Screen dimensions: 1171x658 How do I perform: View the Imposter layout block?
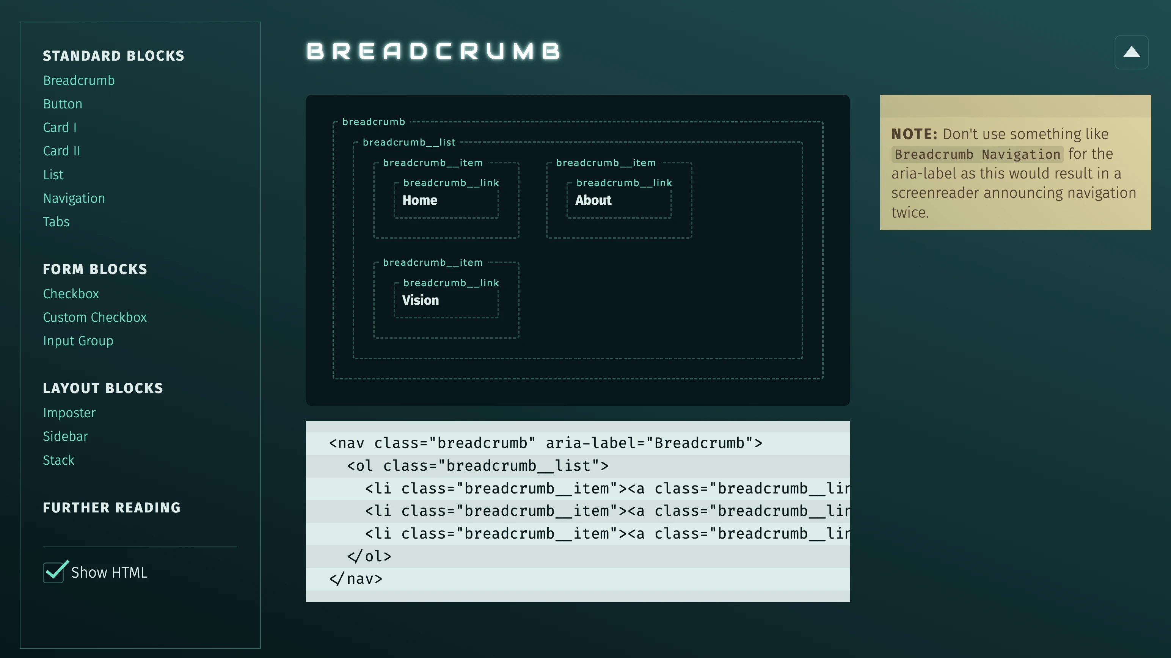[x=69, y=413]
